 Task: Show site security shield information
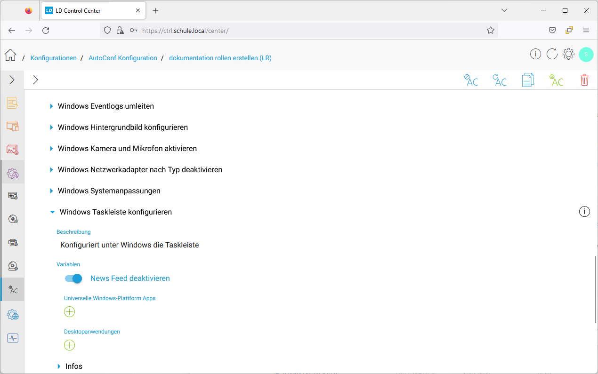coord(107,30)
